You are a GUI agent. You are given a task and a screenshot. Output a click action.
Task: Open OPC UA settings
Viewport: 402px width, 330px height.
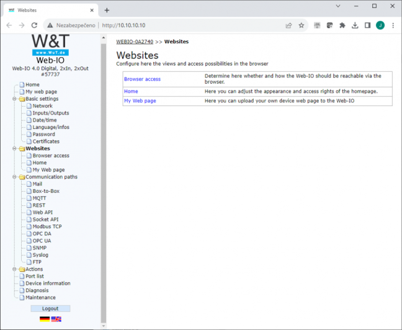click(42, 241)
